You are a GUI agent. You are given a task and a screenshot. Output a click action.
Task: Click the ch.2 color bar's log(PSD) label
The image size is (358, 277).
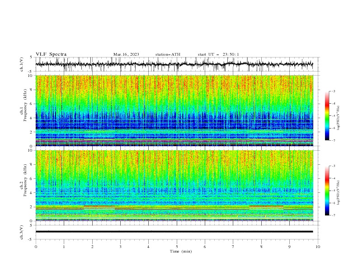point(338,193)
